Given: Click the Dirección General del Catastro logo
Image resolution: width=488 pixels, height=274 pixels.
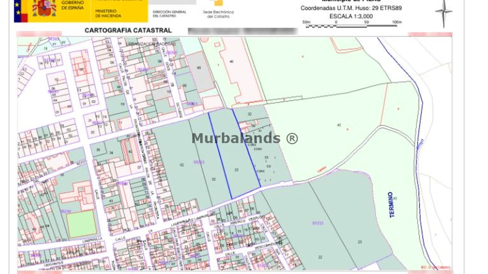Looking at the screenshot, I should coord(169,14).
